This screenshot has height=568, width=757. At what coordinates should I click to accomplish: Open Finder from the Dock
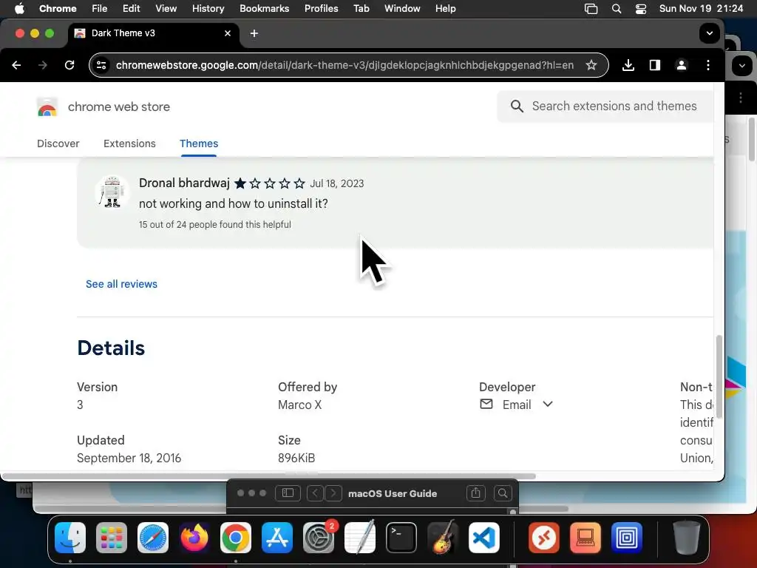coord(70,538)
